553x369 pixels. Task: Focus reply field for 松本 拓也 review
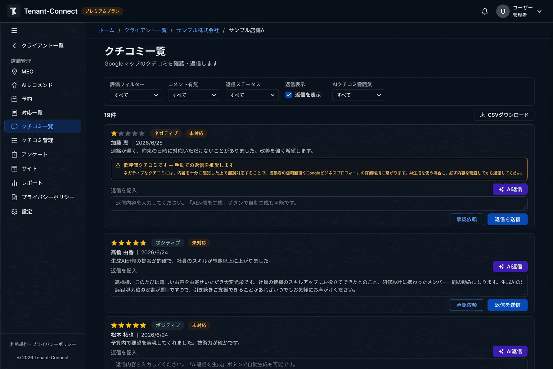pos(319,364)
